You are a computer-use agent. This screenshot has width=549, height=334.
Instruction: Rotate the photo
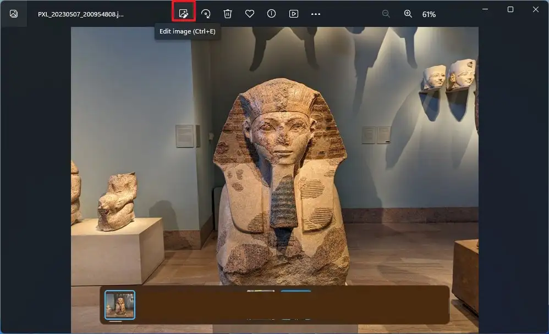(x=206, y=14)
